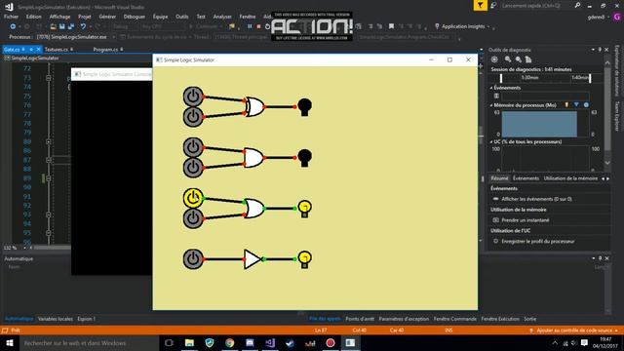Click the triangular buffer gate

pyautogui.click(x=253, y=259)
